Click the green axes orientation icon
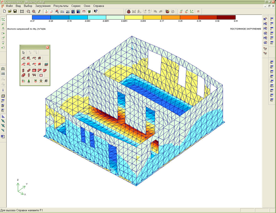The image size is (276, 213). coord(192,11)
